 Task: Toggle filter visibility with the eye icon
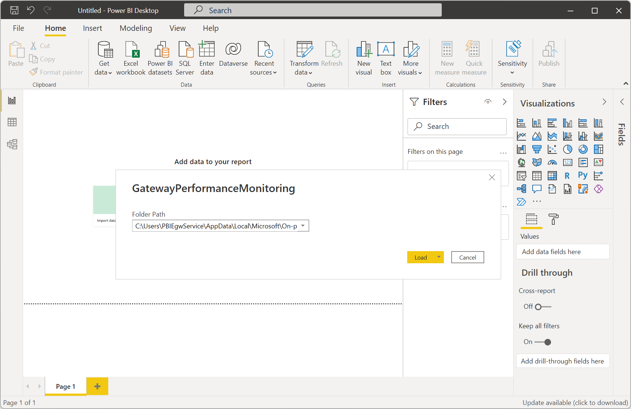(x=488, y=102)
